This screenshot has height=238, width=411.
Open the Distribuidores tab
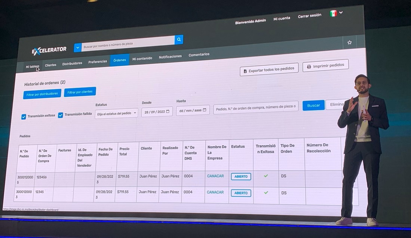72,64
